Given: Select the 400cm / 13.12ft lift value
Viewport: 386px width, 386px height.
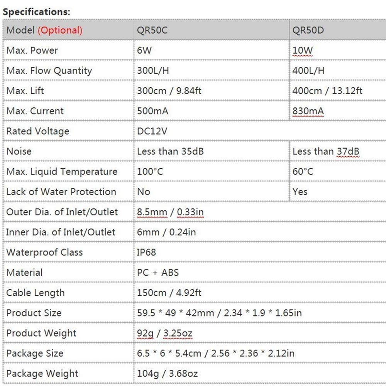Looking at the screenshot, I should tap(327, 91).
